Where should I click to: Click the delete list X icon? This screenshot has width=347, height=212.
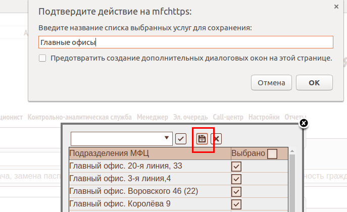[x=216, y=139]
